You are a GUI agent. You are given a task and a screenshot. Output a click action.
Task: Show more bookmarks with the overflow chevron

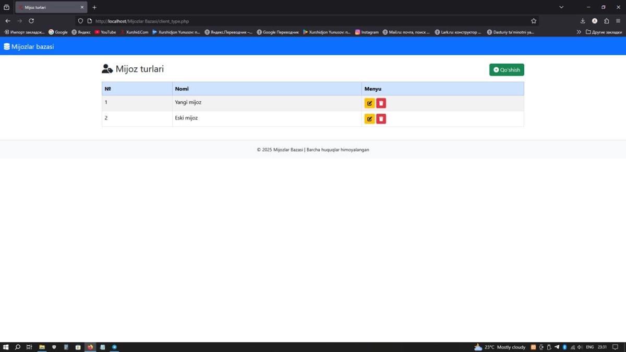[x=579, y=32]
